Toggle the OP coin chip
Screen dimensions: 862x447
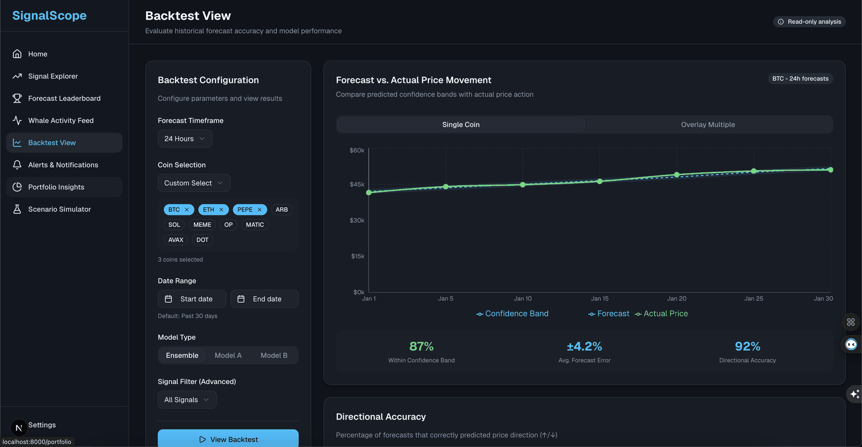(x=228, y=225)
